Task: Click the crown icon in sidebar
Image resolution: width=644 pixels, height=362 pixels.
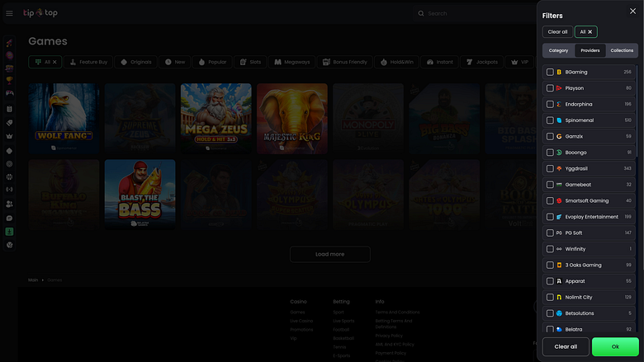Action: point(9,136)
